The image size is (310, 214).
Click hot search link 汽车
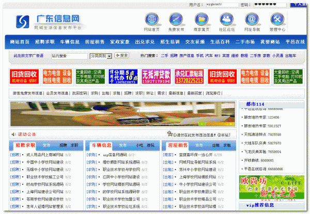209,56
